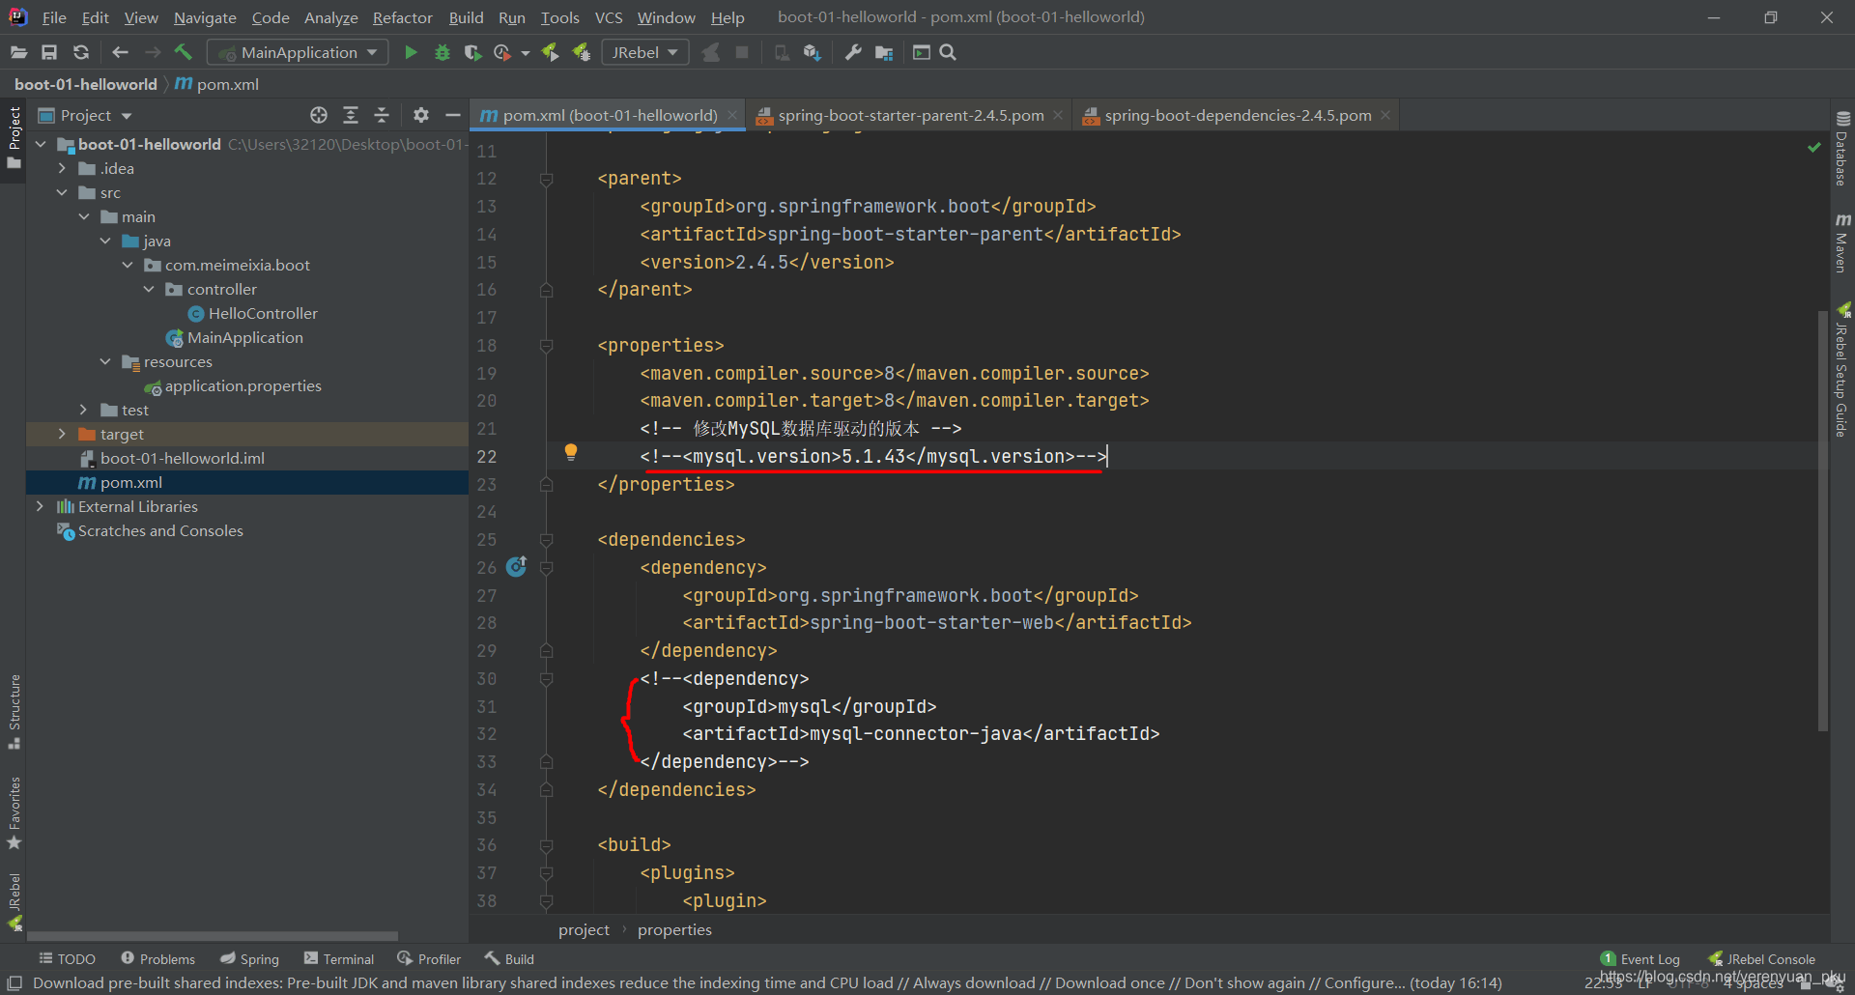Open the Event Log
1855x995 pixels.
coord(1641,958)
